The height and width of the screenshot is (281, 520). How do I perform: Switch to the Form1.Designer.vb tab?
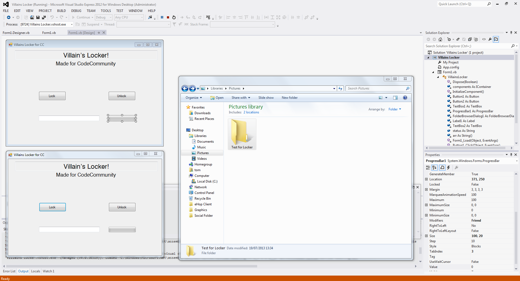16,33
